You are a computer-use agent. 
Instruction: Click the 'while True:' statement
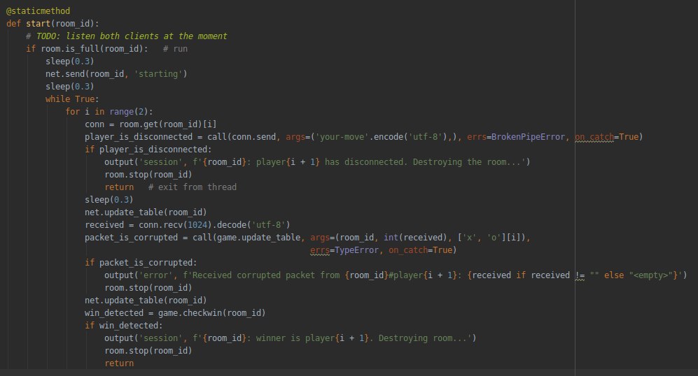pos(72,99)
